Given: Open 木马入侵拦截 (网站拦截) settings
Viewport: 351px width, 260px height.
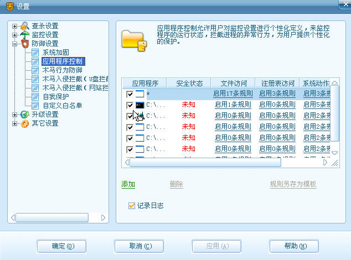Looking at the screenshot, I should point(75,88).
